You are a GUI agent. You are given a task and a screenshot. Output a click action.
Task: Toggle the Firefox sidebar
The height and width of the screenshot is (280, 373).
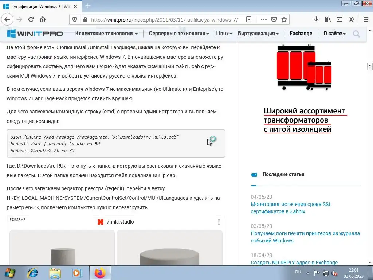click(339, 20)
